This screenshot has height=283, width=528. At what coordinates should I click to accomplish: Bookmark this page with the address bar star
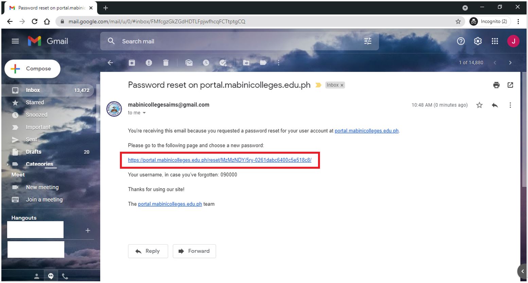point(458,22)
